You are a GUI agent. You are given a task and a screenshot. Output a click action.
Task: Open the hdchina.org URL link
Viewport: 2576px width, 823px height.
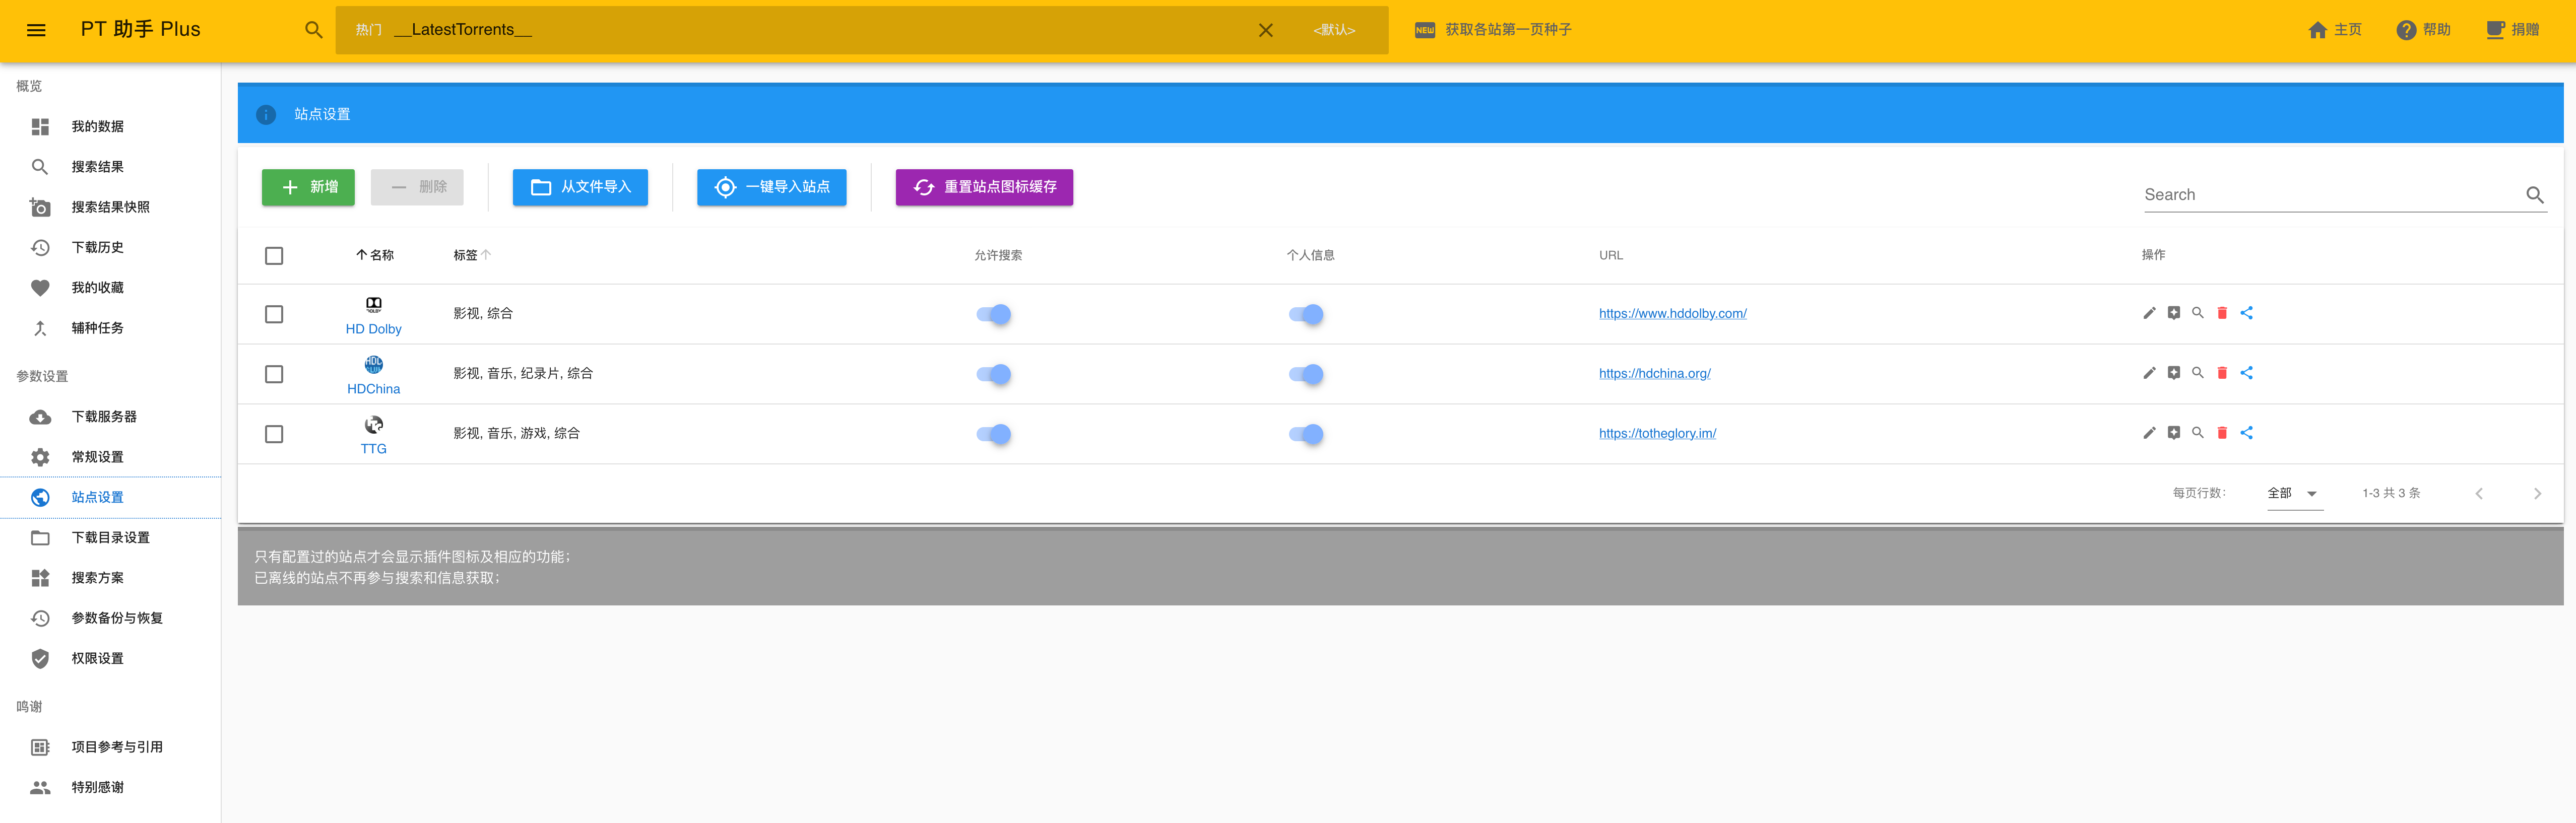(x=1654, y=373)
